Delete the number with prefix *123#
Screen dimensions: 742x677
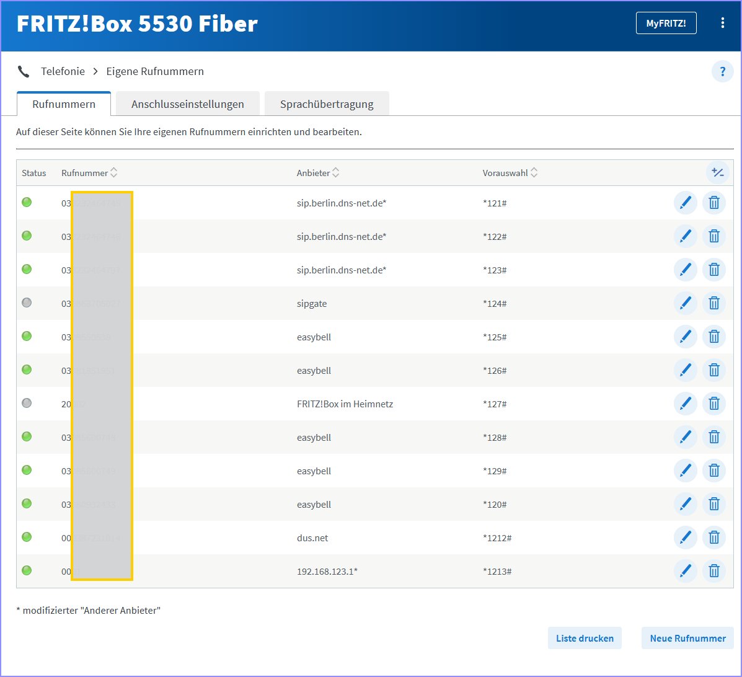714,270
